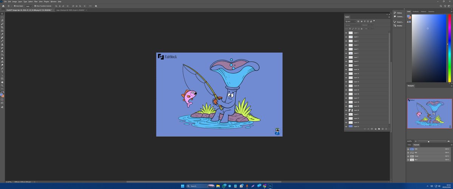Image resolution: width=453 pixels, height=189 pixels.
Task: Open the layer filter Kind dropdown
Action: click(351, 21)
